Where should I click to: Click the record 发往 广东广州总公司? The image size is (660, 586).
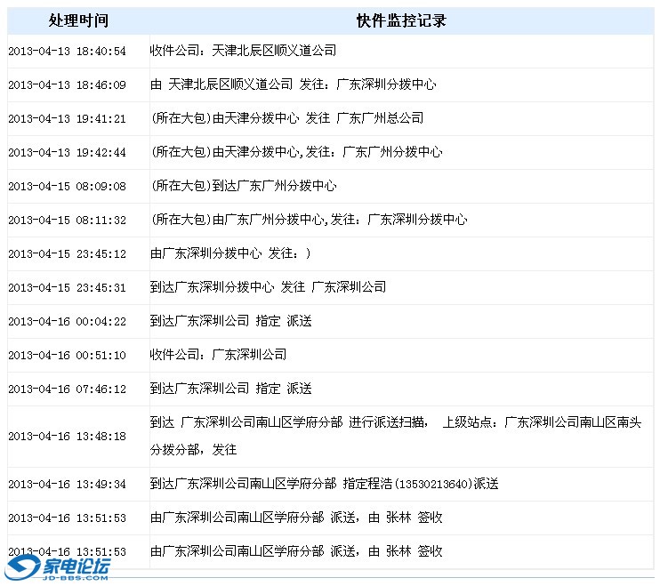286,118
